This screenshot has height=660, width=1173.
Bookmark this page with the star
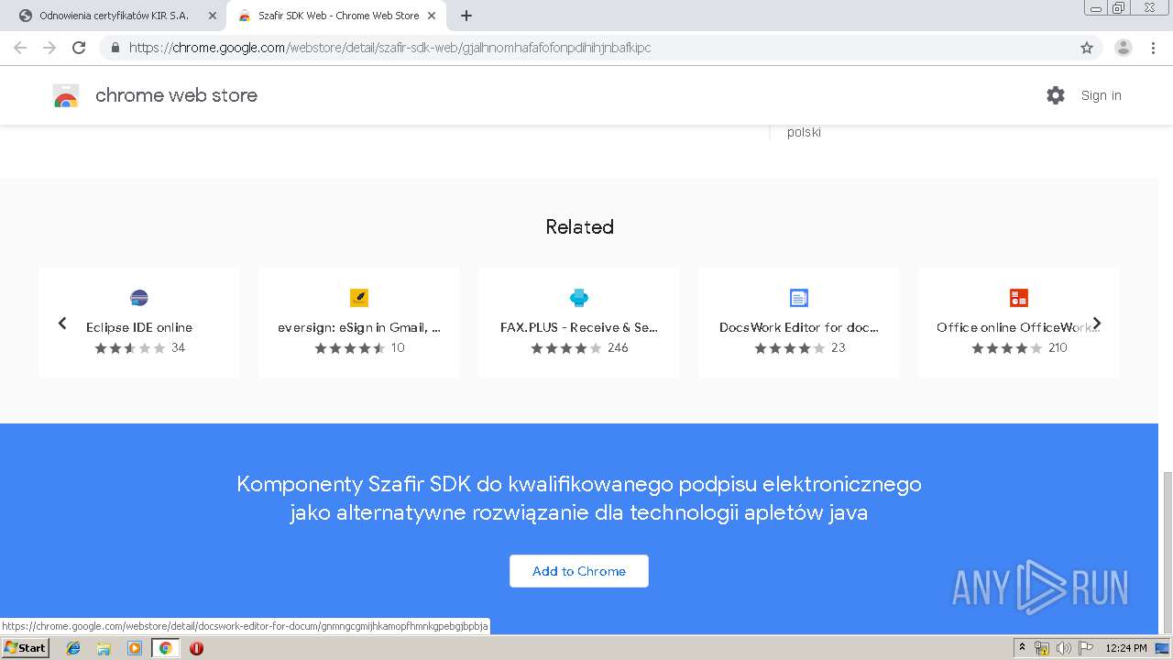[x=1087, y=48]
